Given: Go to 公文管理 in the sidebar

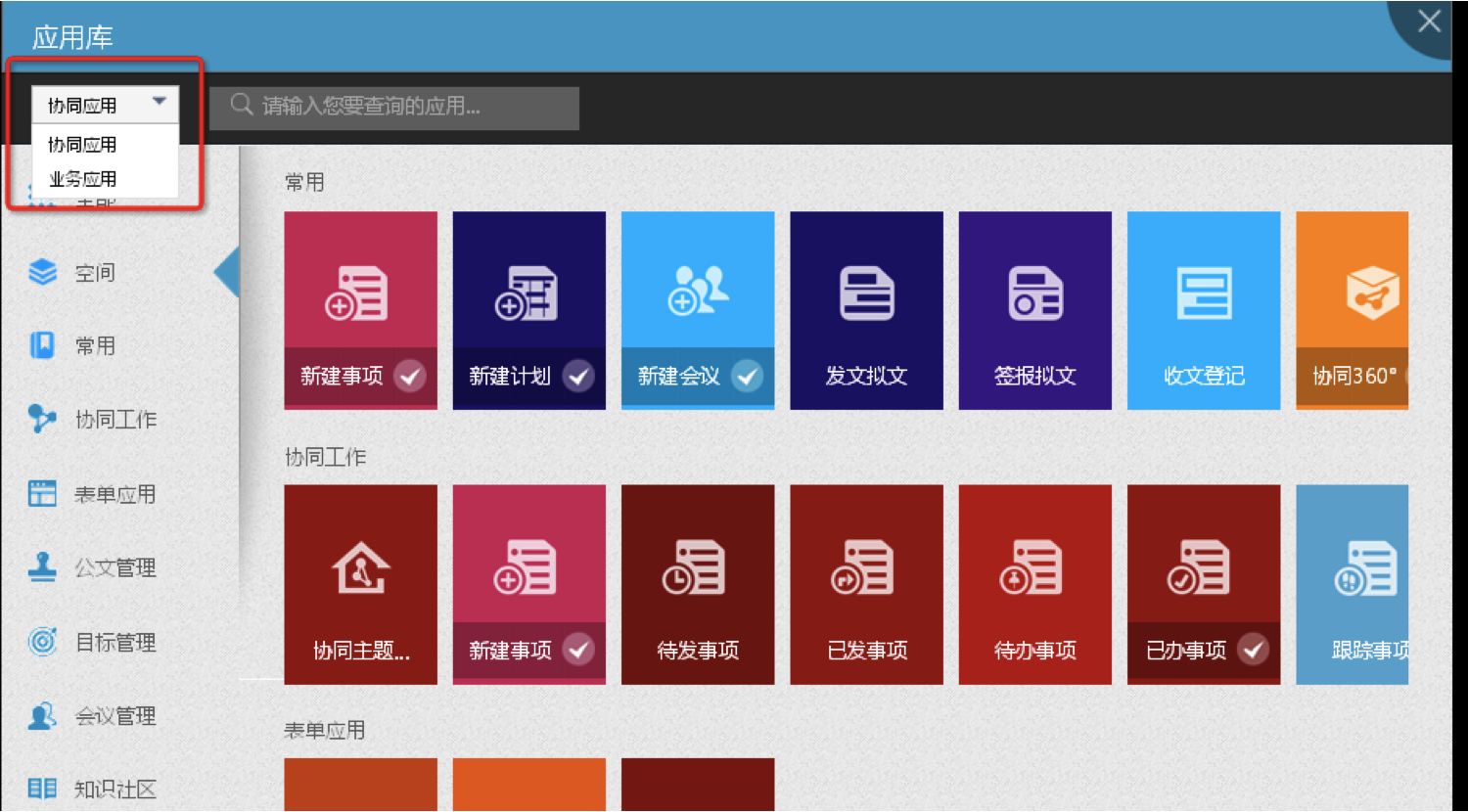Looking at the screenshot, I should tap(115, 567).
